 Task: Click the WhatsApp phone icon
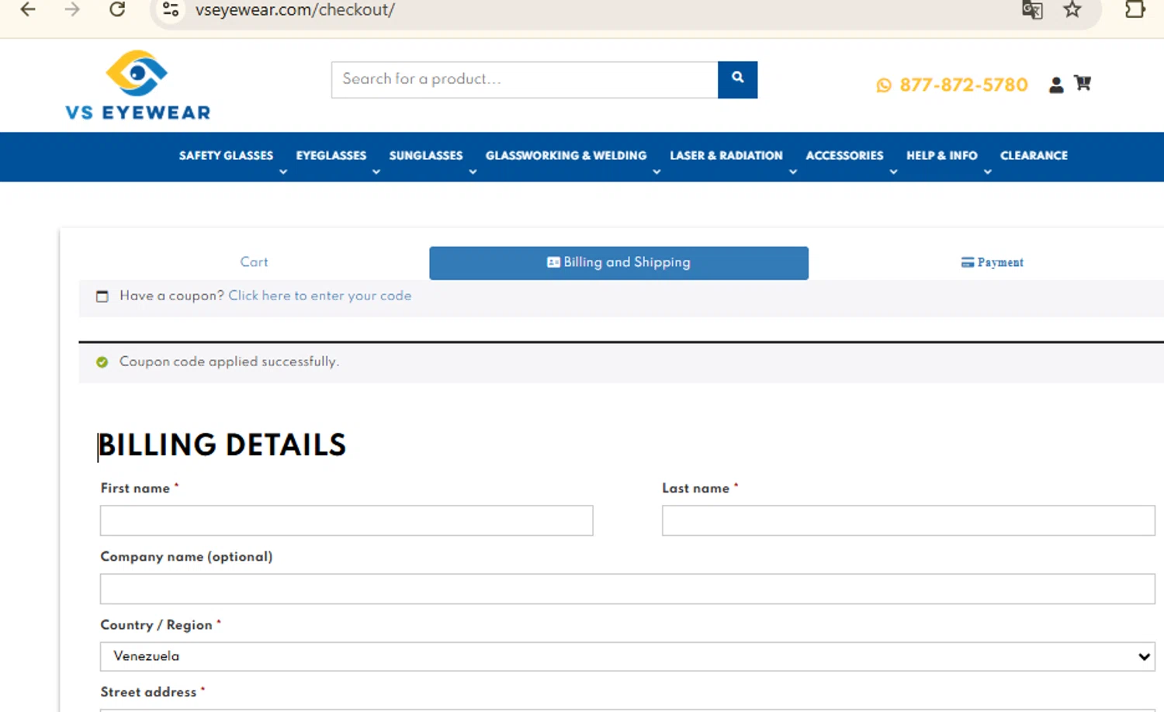pos(883,85)
